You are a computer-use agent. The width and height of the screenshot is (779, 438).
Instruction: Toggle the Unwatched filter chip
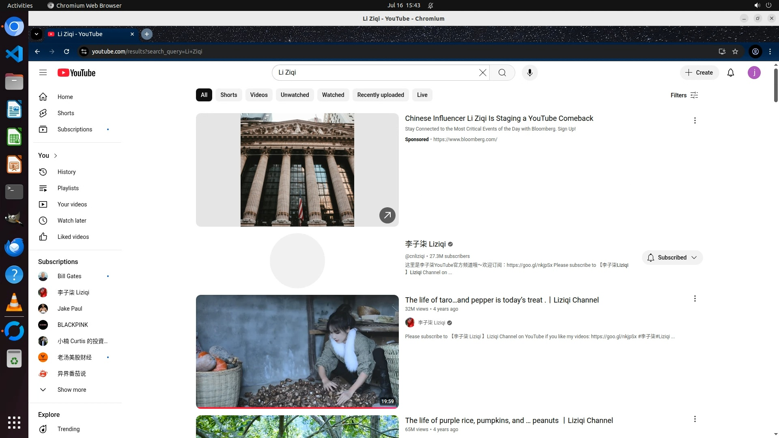(x=295, y=95)
